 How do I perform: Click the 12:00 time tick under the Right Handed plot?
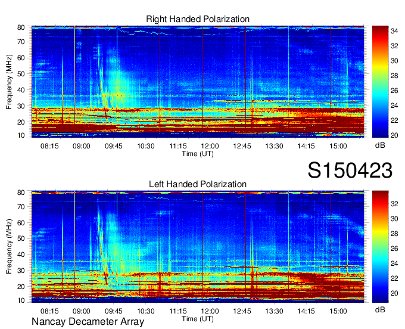[210, 146]
